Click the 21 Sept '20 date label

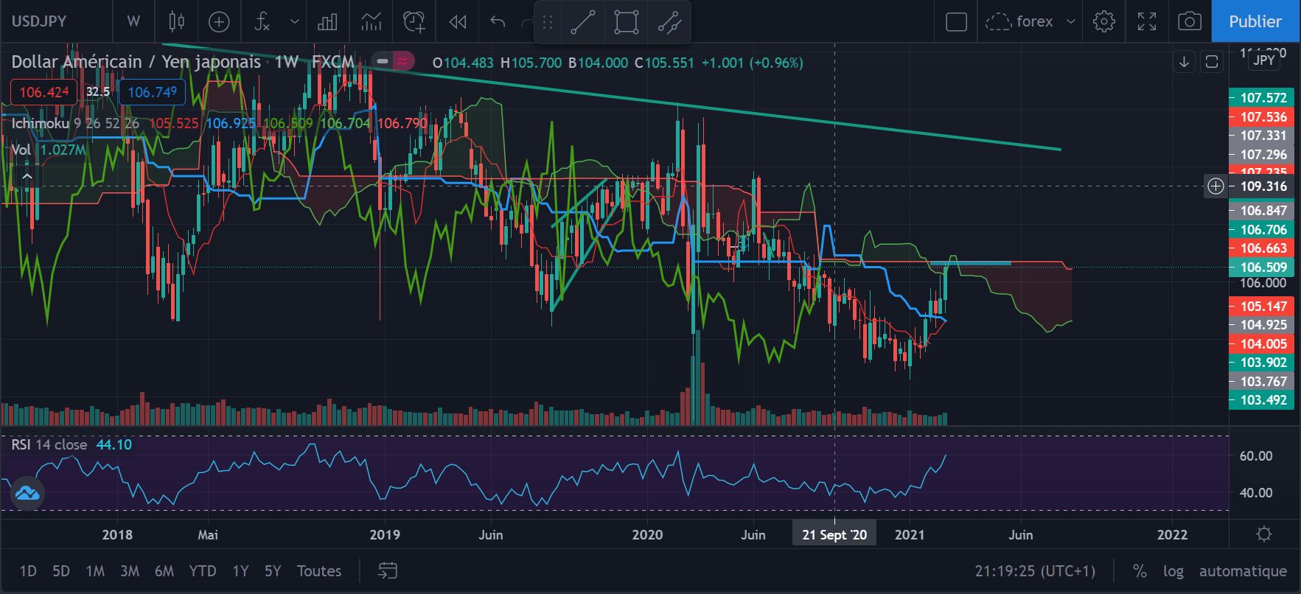pos(834,534)
